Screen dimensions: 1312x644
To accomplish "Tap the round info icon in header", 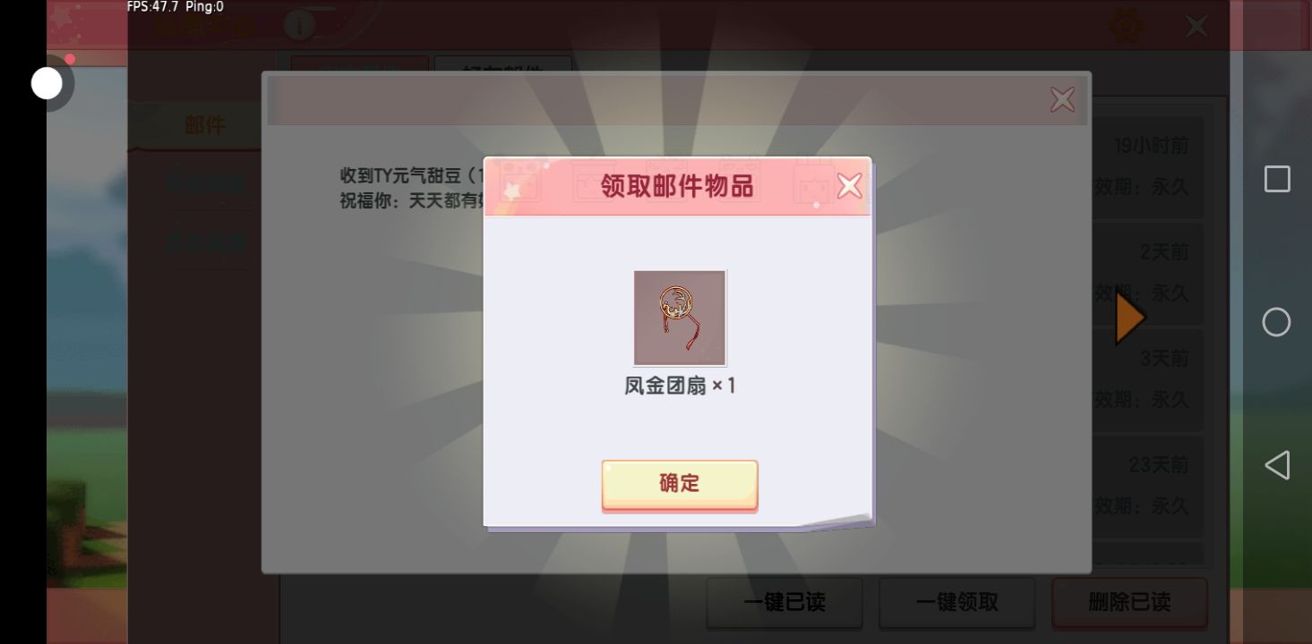I will [299, 26].
